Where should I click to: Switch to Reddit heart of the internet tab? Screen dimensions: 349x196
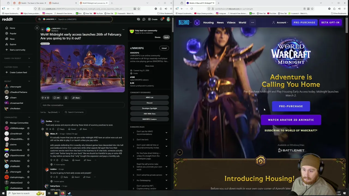pos(32,3)
